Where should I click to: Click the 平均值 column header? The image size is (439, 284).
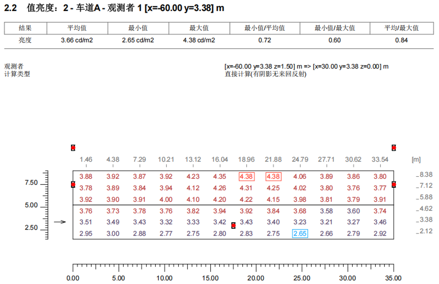pyautogui.click(x=77, y=28)
